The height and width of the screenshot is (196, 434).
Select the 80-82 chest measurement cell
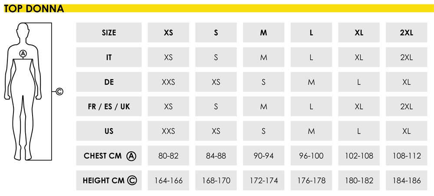tap(168, 156)
